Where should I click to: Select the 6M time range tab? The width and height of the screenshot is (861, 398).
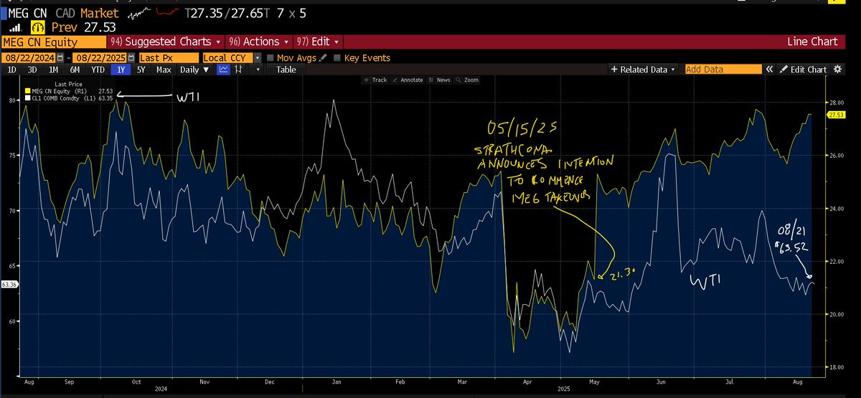[x=74, y=70]
